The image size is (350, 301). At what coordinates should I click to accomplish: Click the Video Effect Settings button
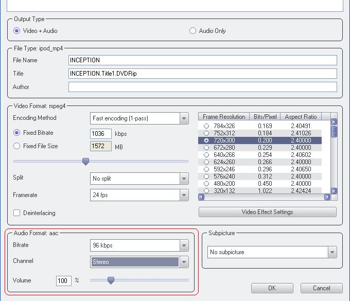(x=267, y=212)
